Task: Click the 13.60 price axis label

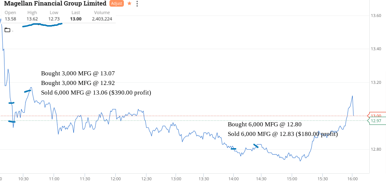Action: (376, 16)
